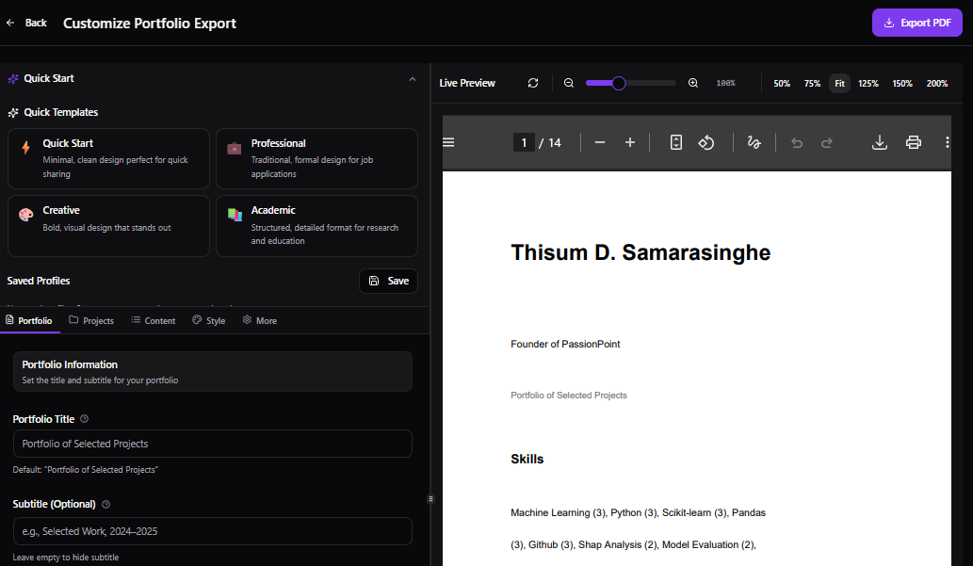Screen dimensions: 973x566
Task: Click the Saved Profiles label
Action: pos(39,282)
